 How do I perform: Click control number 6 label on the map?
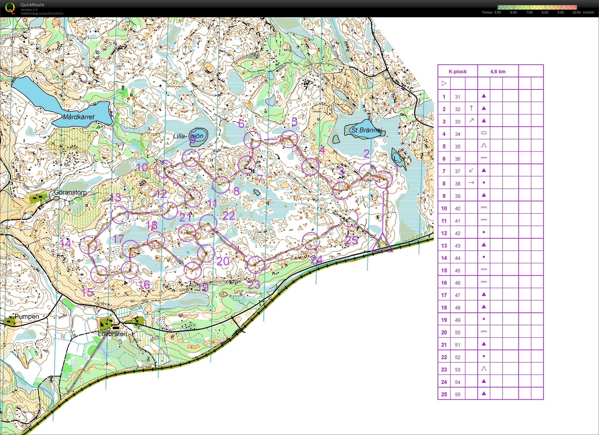click(241, 124)
